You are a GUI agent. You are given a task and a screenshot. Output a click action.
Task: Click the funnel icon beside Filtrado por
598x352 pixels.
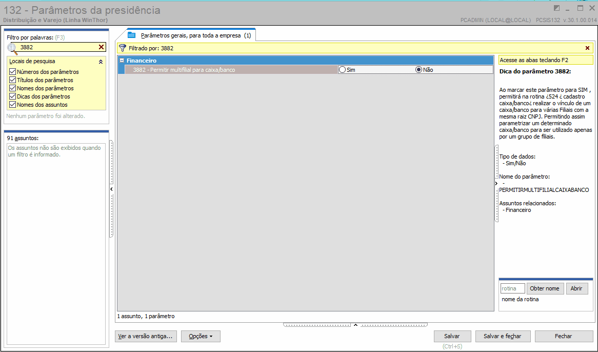123,48
